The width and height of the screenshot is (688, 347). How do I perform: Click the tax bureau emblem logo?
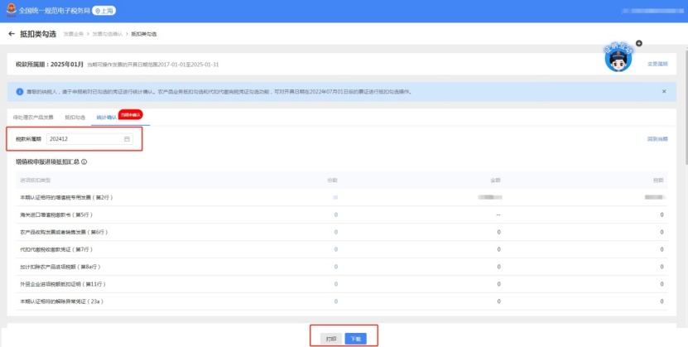tap(10, 9)
